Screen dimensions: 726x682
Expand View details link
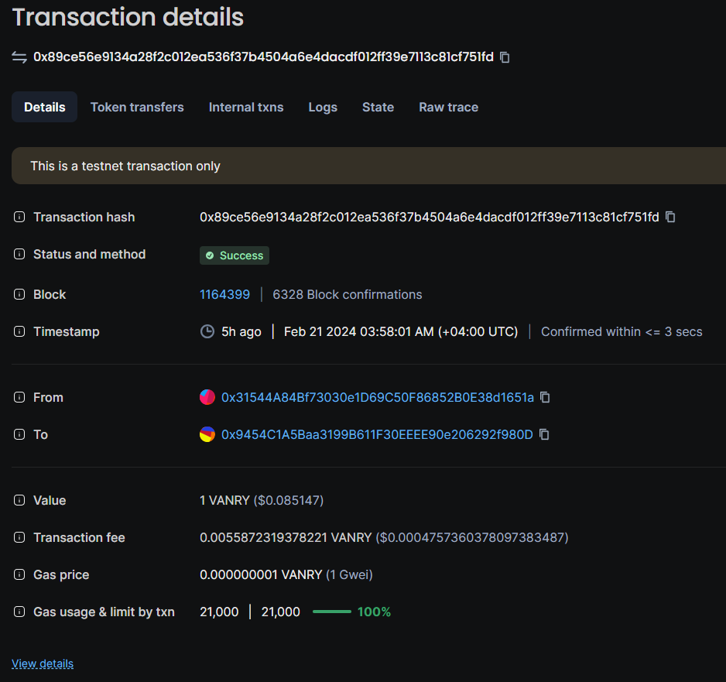coord(43,663)
